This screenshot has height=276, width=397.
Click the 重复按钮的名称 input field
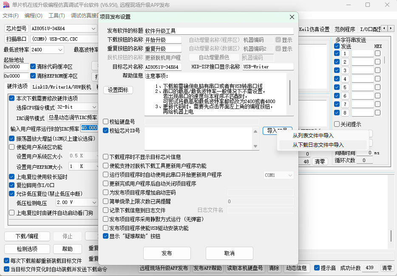coord(163,49)
